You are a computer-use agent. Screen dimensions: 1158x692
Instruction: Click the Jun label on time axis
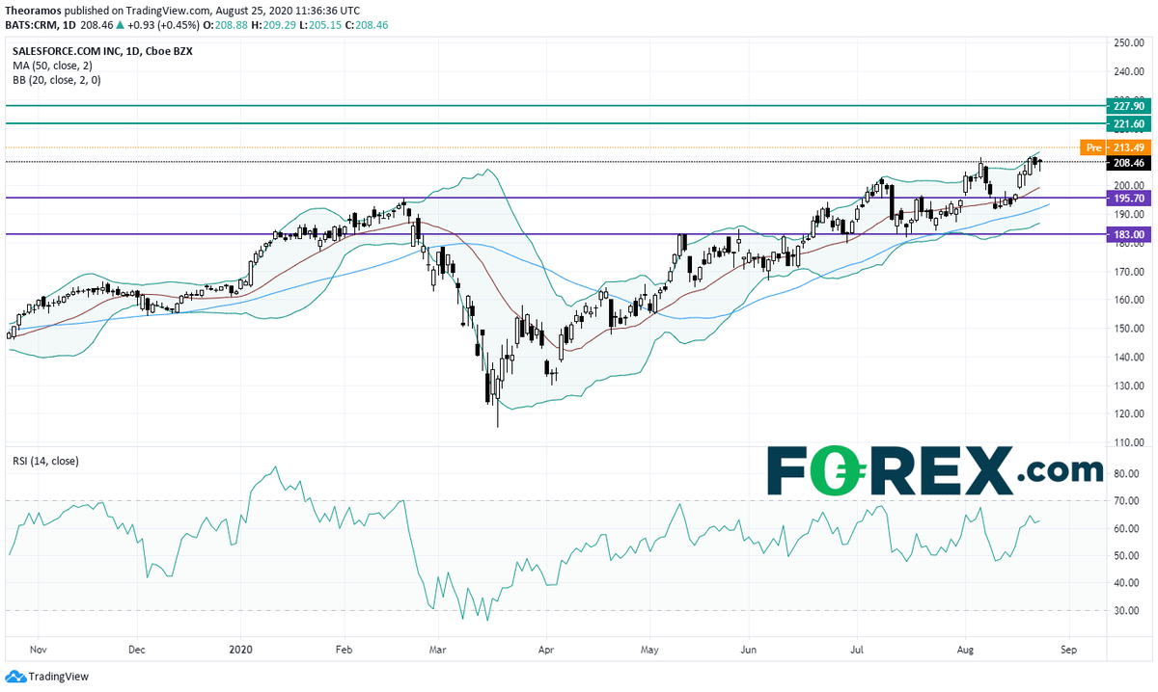(748, 650)
